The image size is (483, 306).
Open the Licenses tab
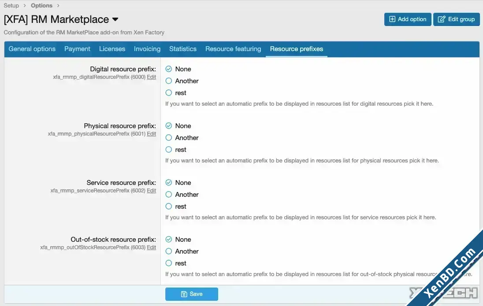pos(112,49)
